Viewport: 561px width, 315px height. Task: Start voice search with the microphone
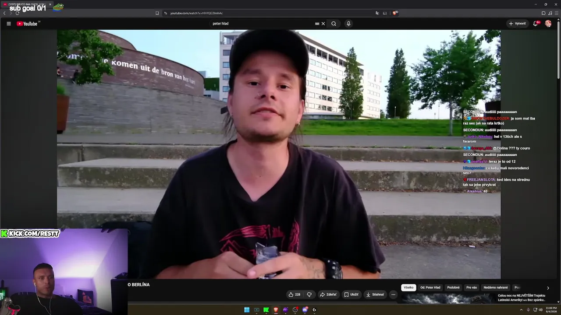[348, 24]
